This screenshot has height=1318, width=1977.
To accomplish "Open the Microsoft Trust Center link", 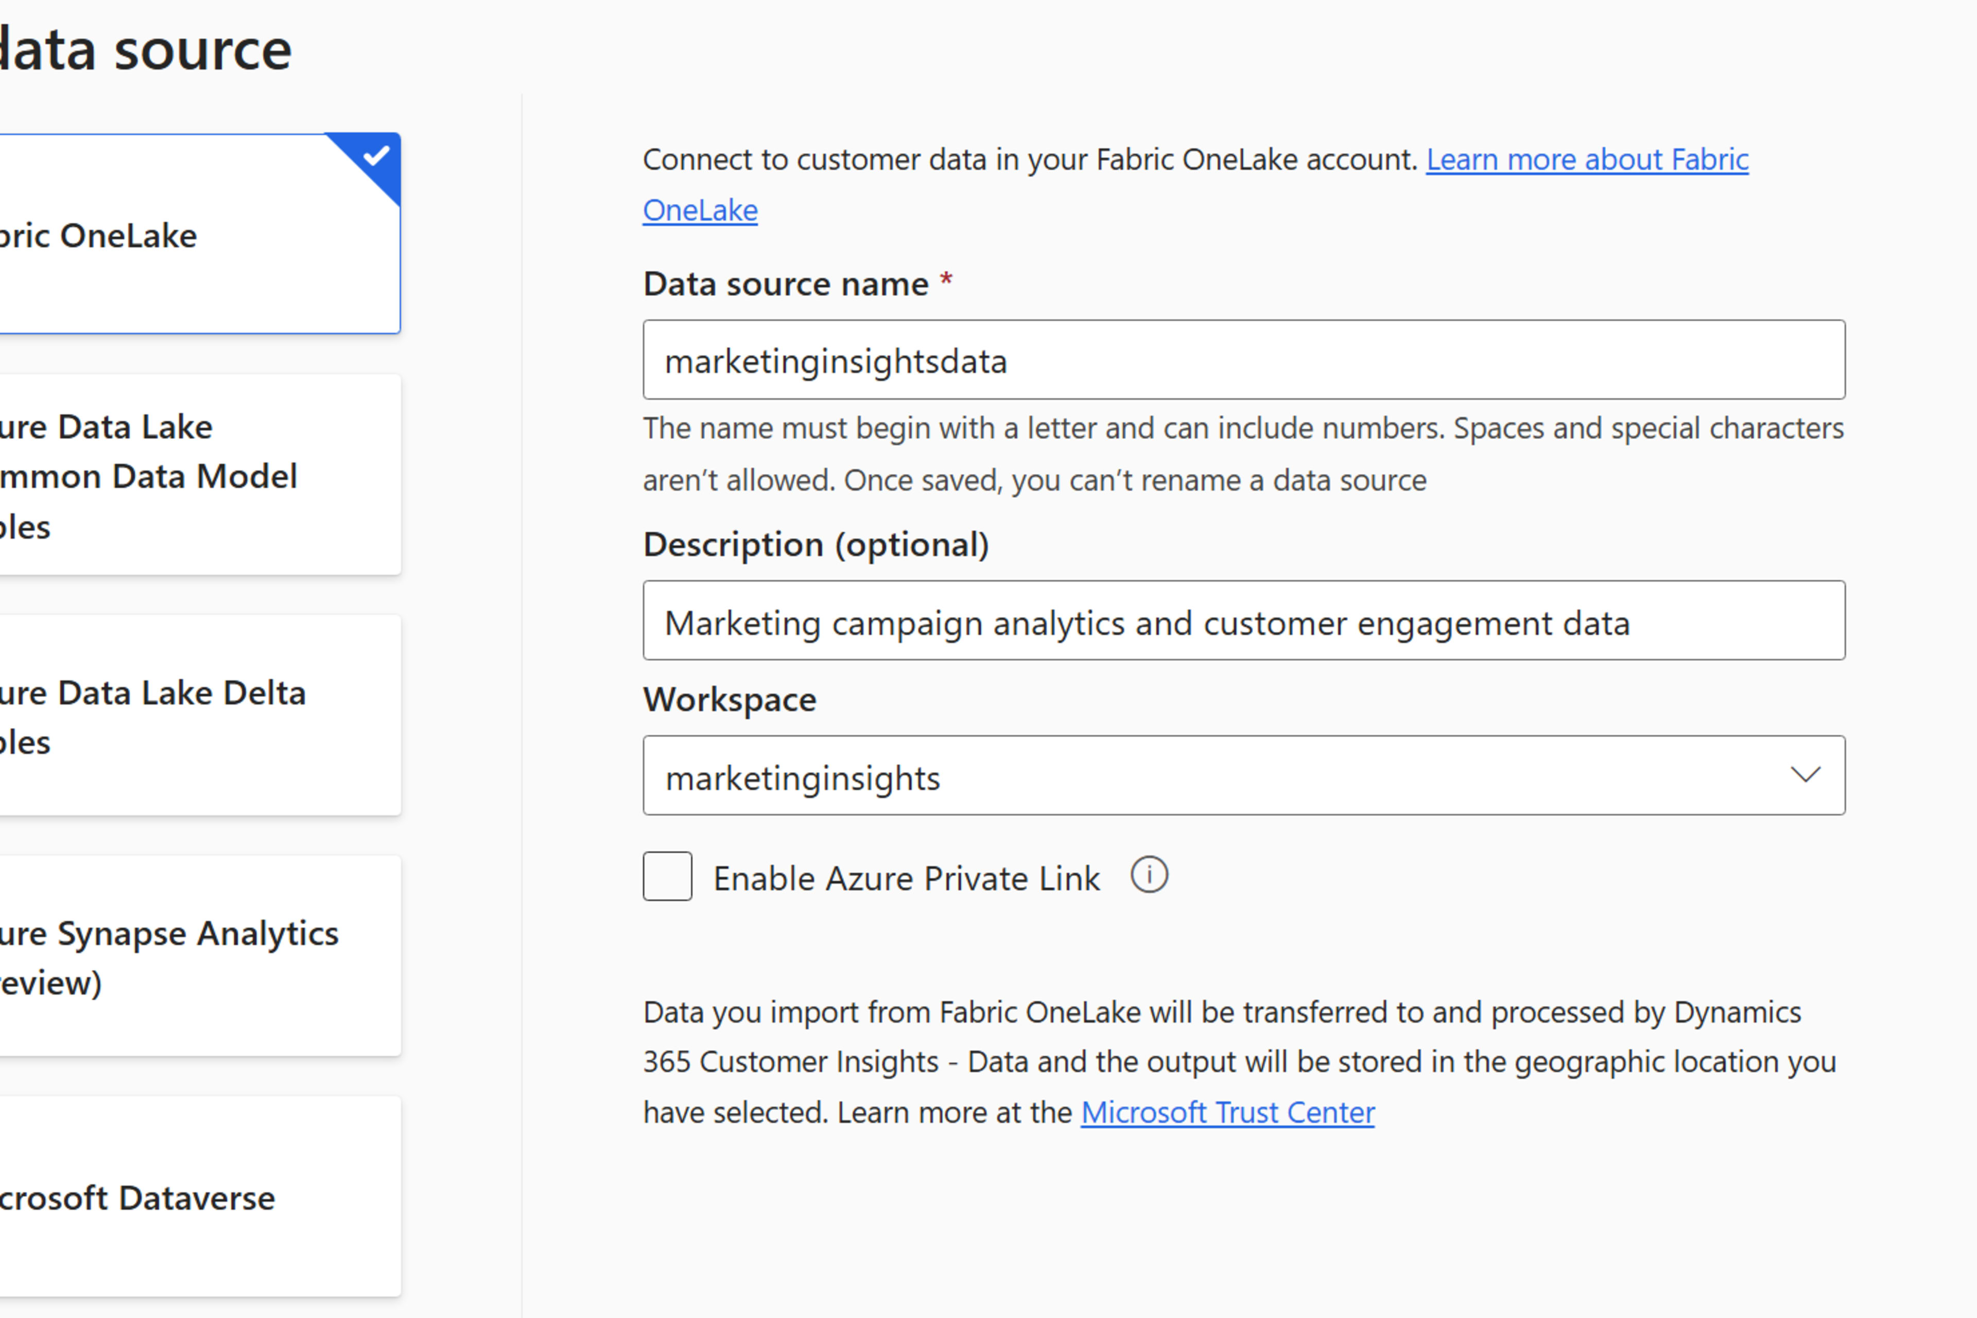I will tap(1228, 1113).
